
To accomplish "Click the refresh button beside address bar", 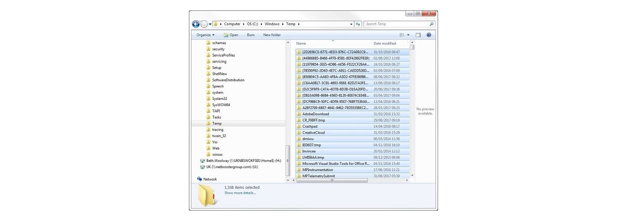I will pos(358,24).
